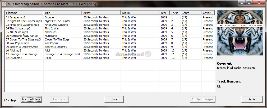Click the title cell 100 Suns
Viewport: 267px width, 108px height.
click(51, 32)
